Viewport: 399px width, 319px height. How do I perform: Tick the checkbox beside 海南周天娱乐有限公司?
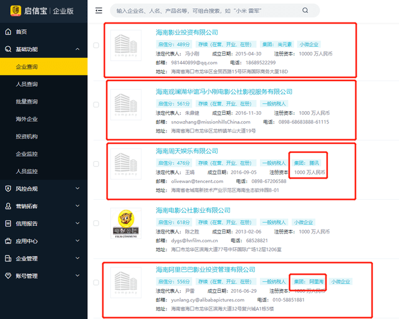[x=96, y=164]
